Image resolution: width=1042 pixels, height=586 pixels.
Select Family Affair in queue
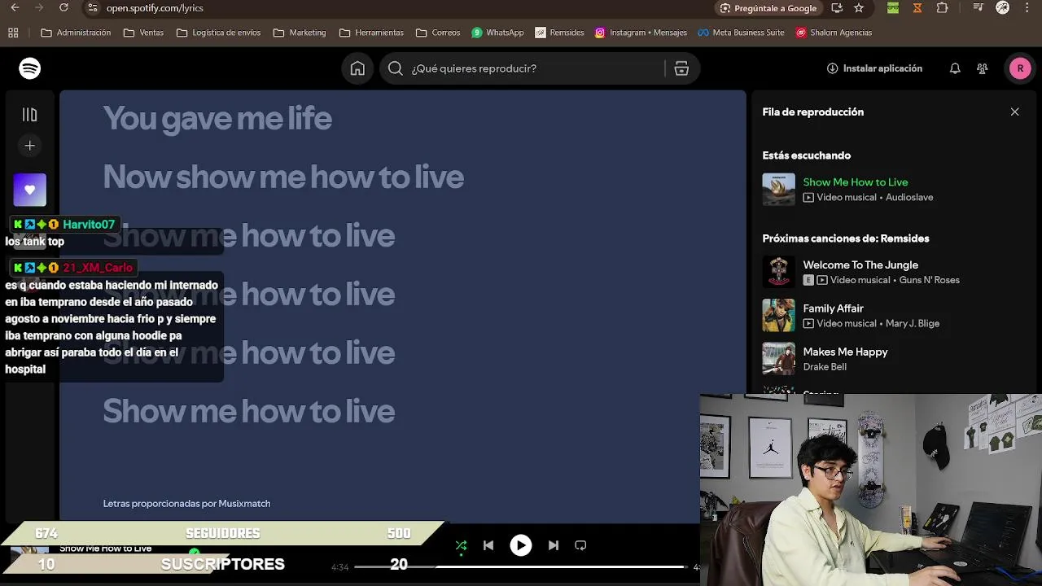click(x=833, y=308)
